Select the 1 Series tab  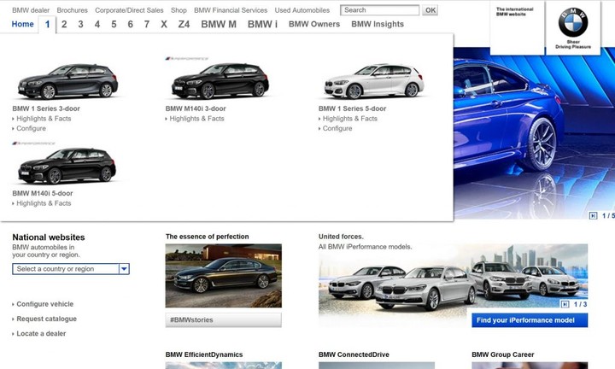click(x=48, y=25)
